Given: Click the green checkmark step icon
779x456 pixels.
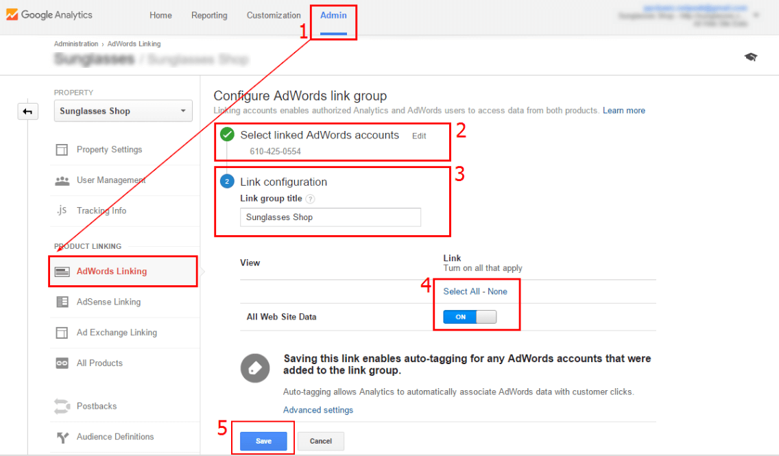Looking at the screenshot, I should 227,134.
